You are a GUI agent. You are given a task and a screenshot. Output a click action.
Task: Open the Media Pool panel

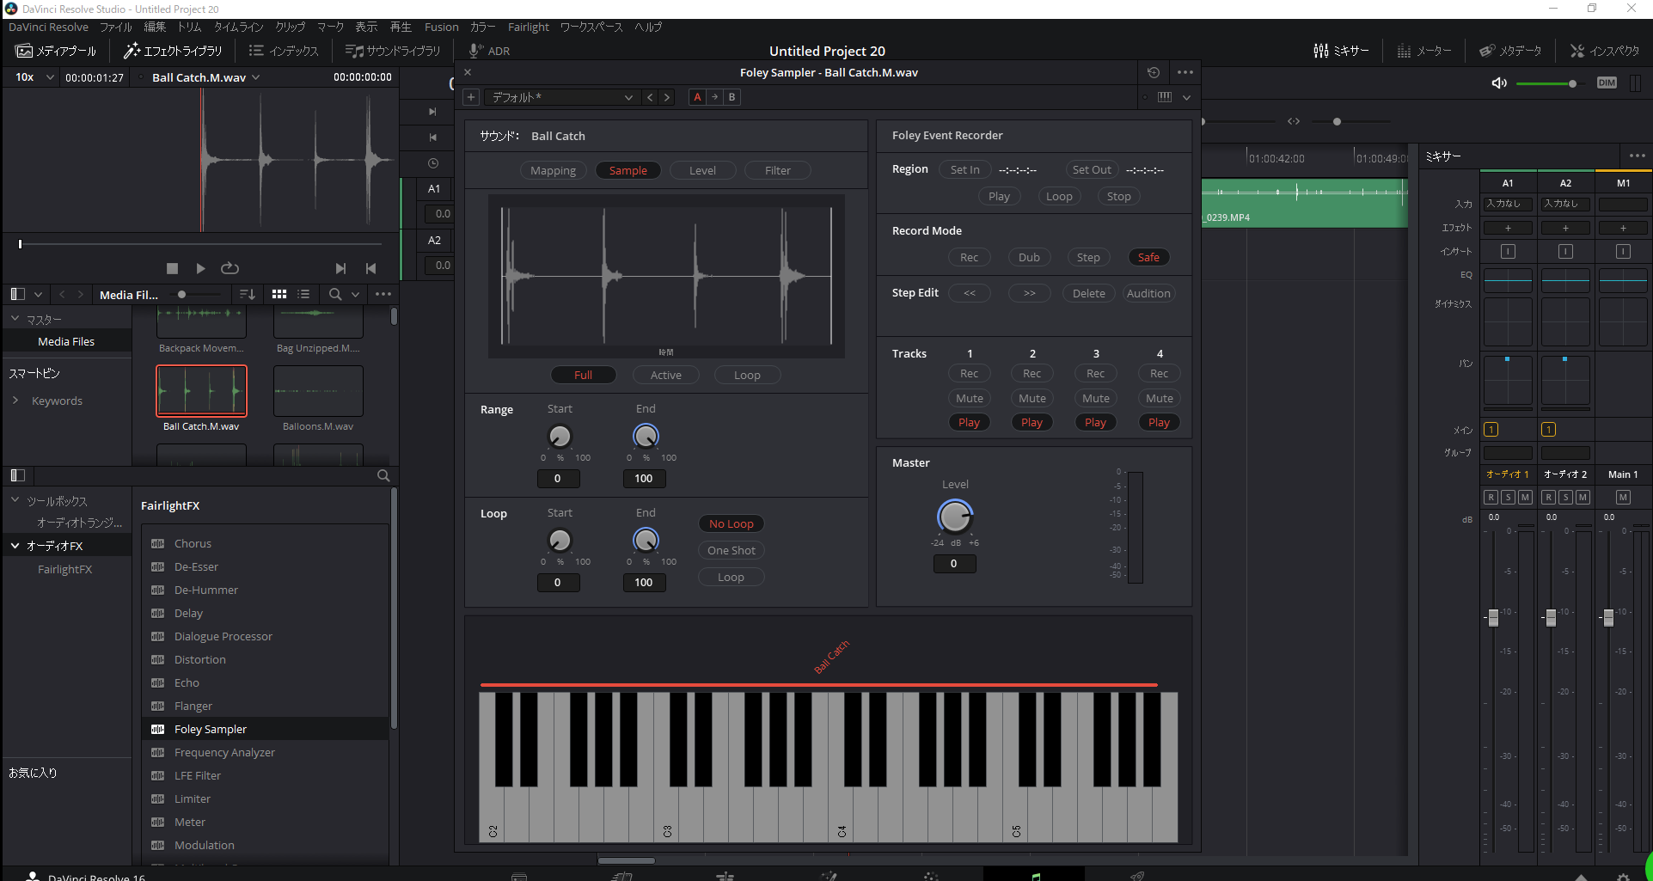[56, 51]
